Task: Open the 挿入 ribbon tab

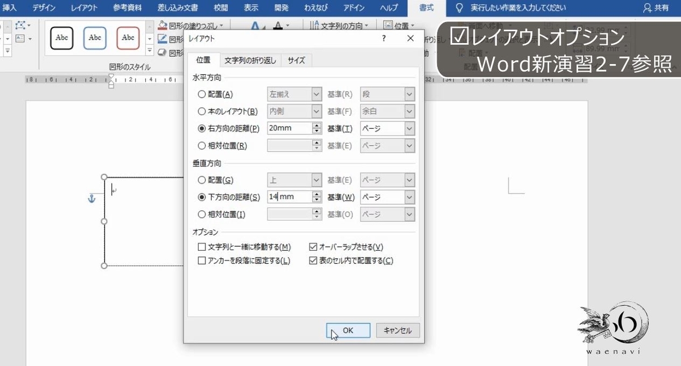Action: [x=10, y=8]
